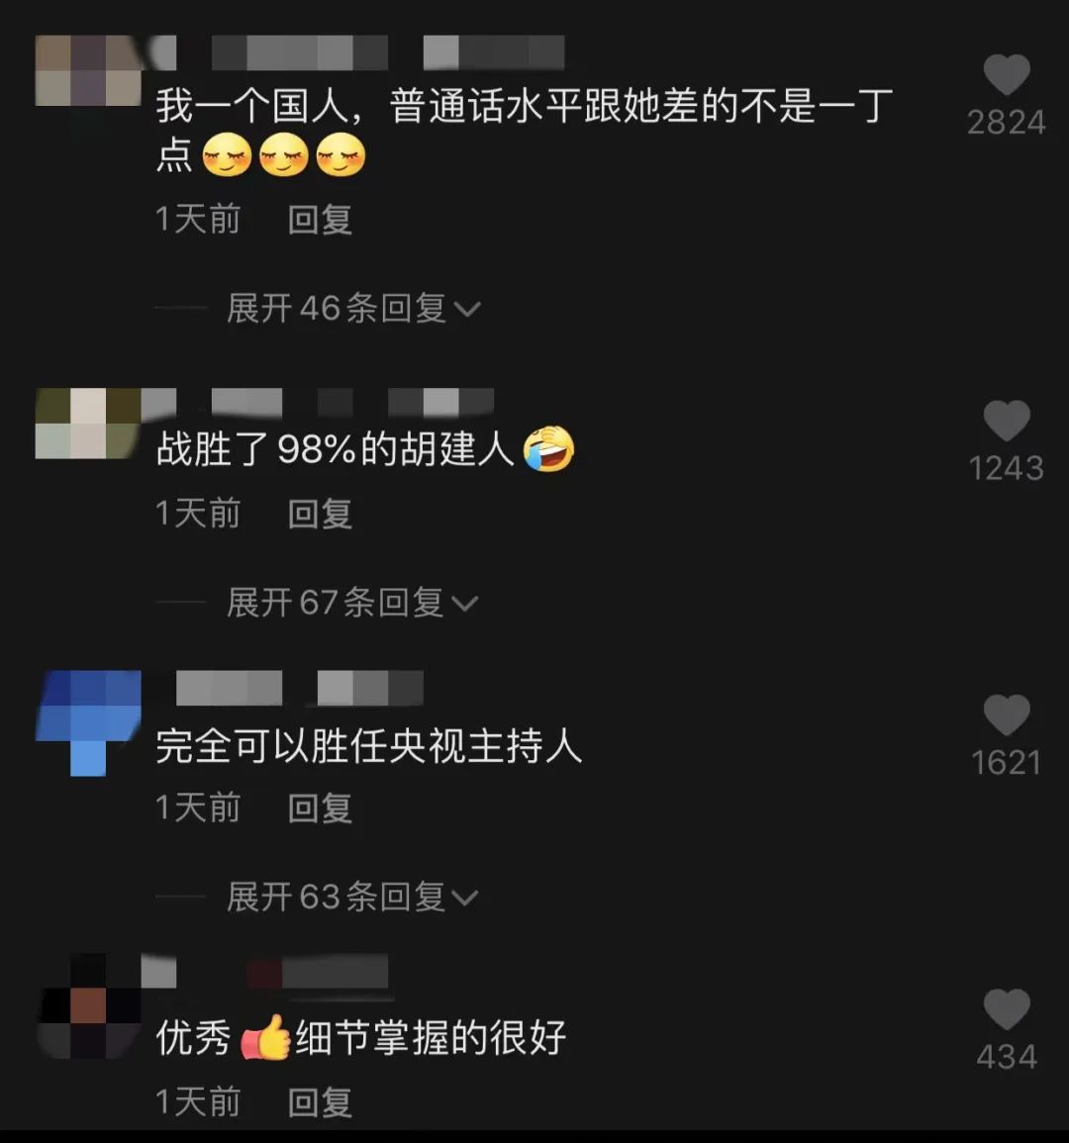Viewport: 1069px width, 1143px height.
Task: Show the 67 hidden replies
Action: pos(352,603)
